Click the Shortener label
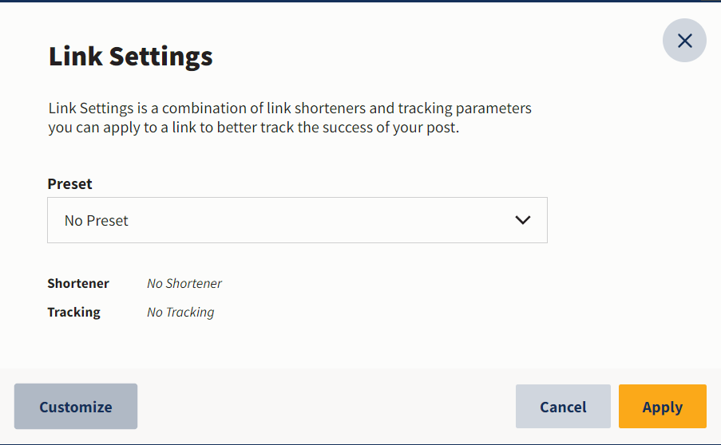This screenshot has width=721, height=445. coord(78,283)
